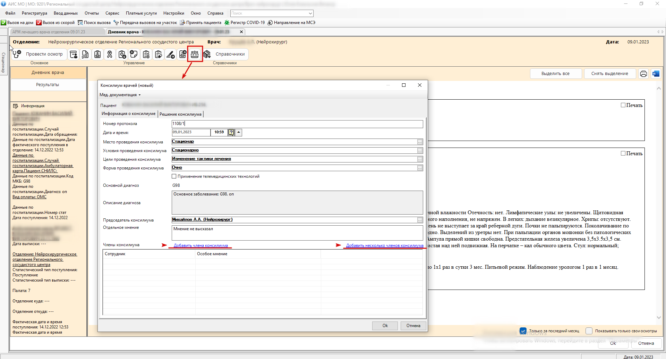Image resolution: width=666 pixels, height=359 pixels.
Task: Click the Провести осмотр stethoscope button
Action: click(39, 54)
